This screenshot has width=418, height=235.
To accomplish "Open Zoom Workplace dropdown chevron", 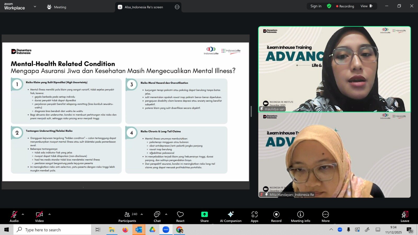I will coord(35,7).
